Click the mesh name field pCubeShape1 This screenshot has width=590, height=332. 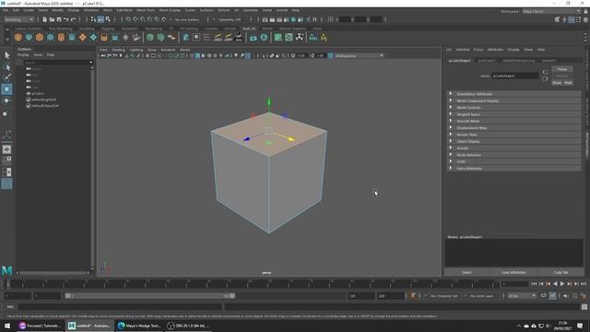(515, 76)
